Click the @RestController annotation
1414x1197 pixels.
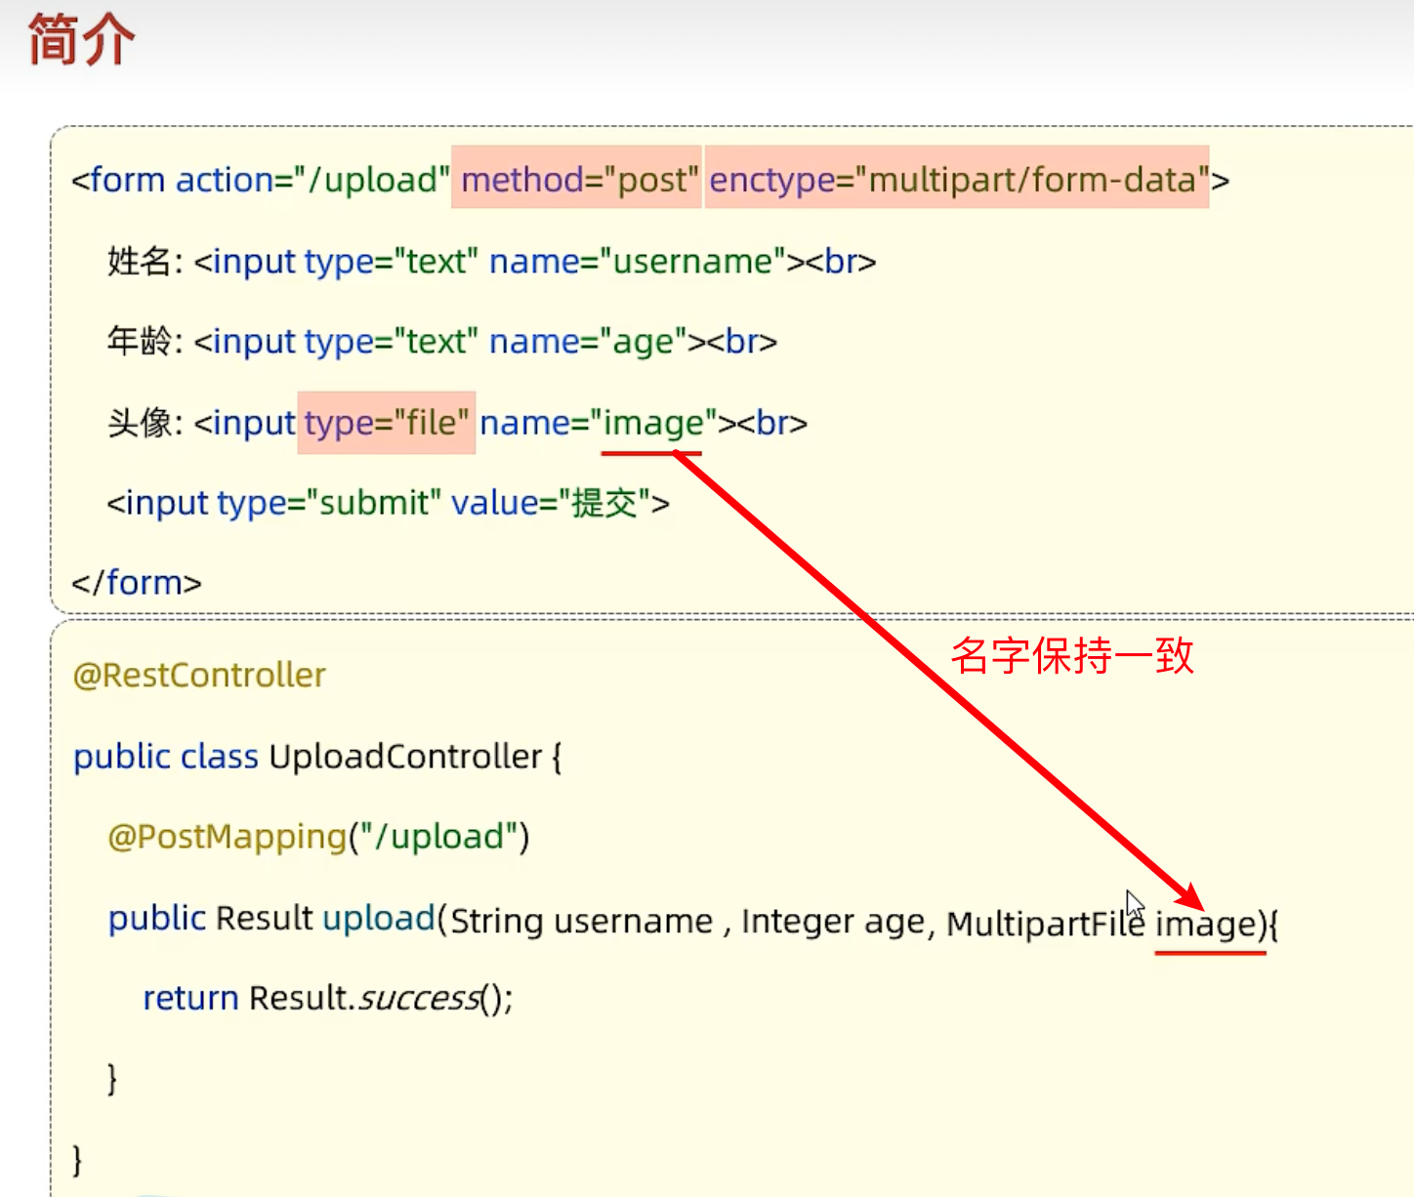pos(199,675)
